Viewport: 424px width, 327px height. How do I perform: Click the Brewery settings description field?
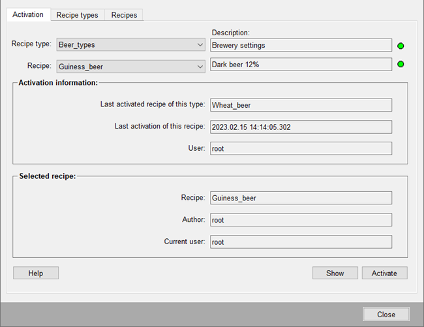tap(301, 46)
